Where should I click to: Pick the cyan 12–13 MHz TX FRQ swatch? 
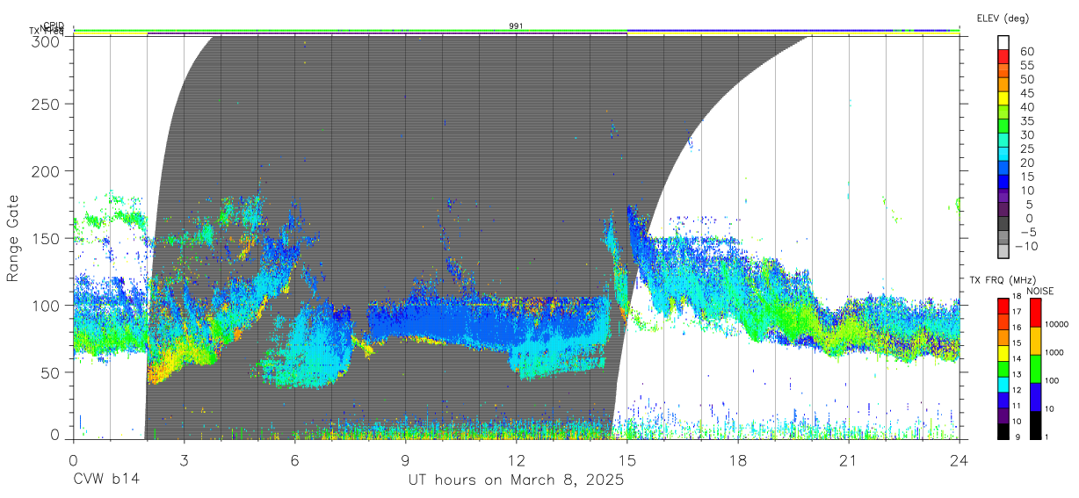pos(1003,383)
